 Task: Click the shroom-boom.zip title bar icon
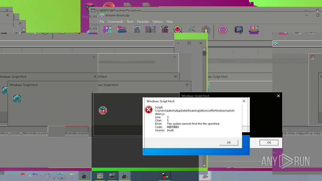[x=102, y=15]
